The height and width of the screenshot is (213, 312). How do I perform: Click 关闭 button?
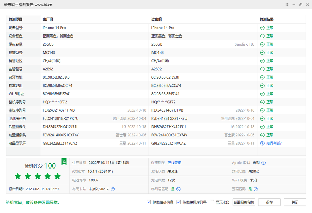click(x=295, y=202)
